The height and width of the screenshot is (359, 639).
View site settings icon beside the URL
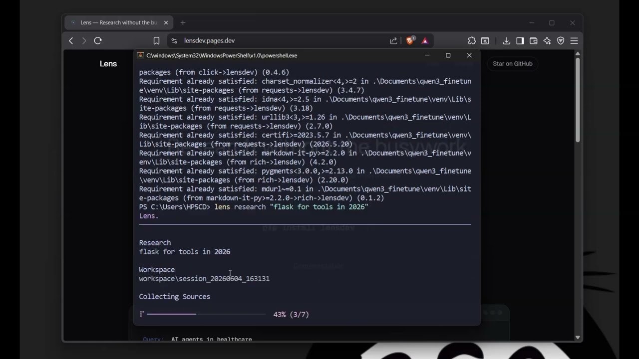174,41
